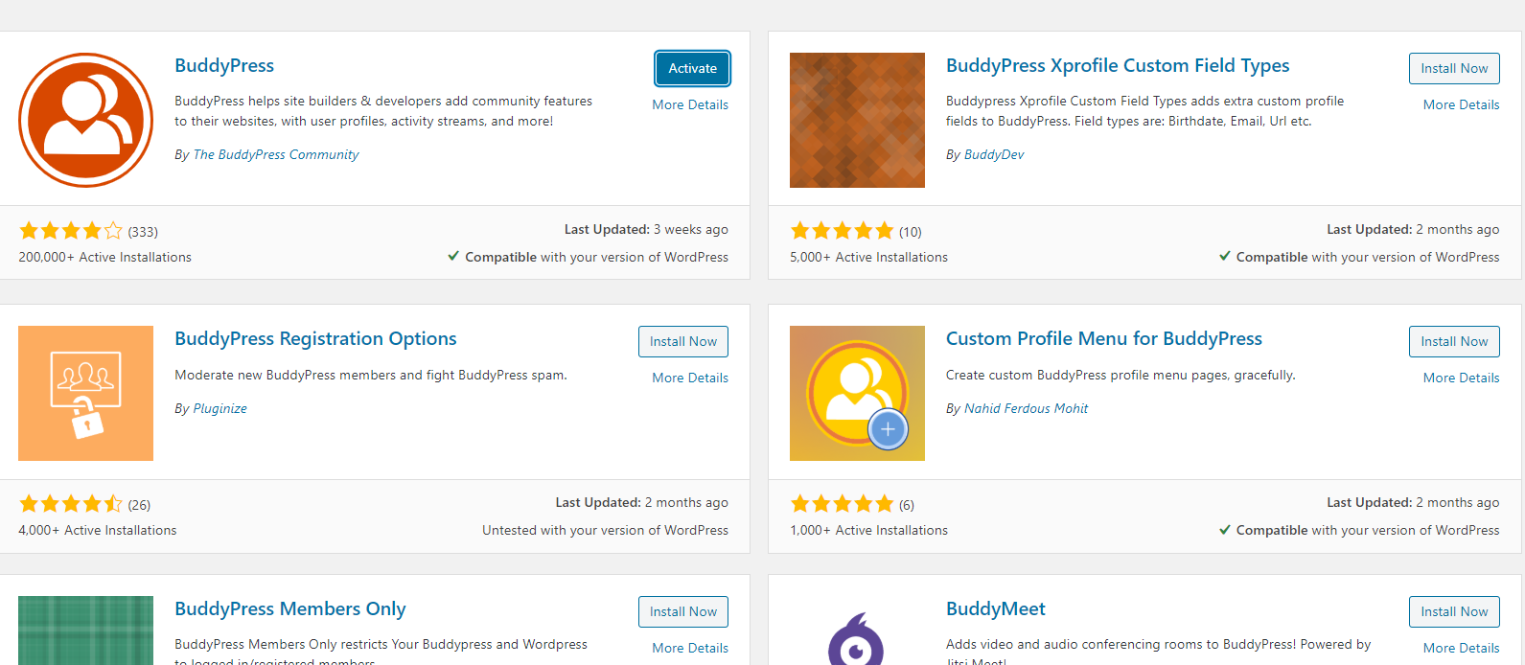Install the BuddyMeet plugin
This screenshot has width=1525, height=665.
tap(1454, 611)
